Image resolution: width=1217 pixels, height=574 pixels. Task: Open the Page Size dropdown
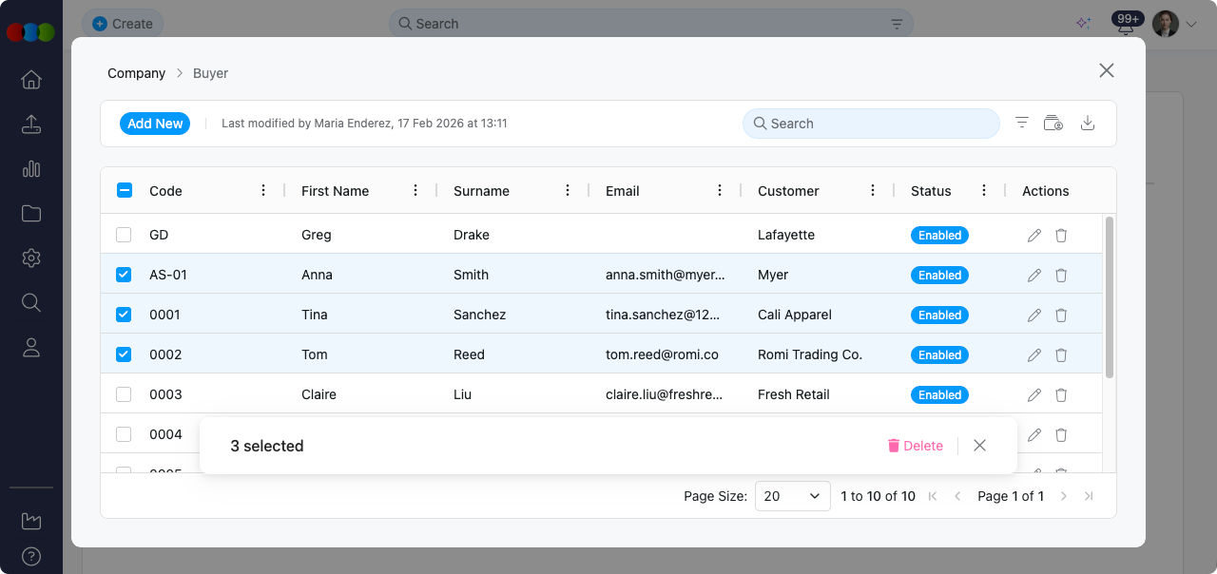point(792,496)
